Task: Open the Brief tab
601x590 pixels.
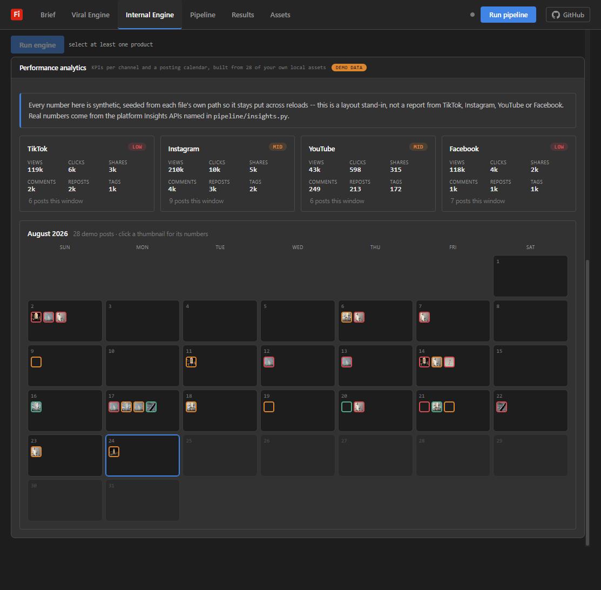Action: [x=48, y=15]
